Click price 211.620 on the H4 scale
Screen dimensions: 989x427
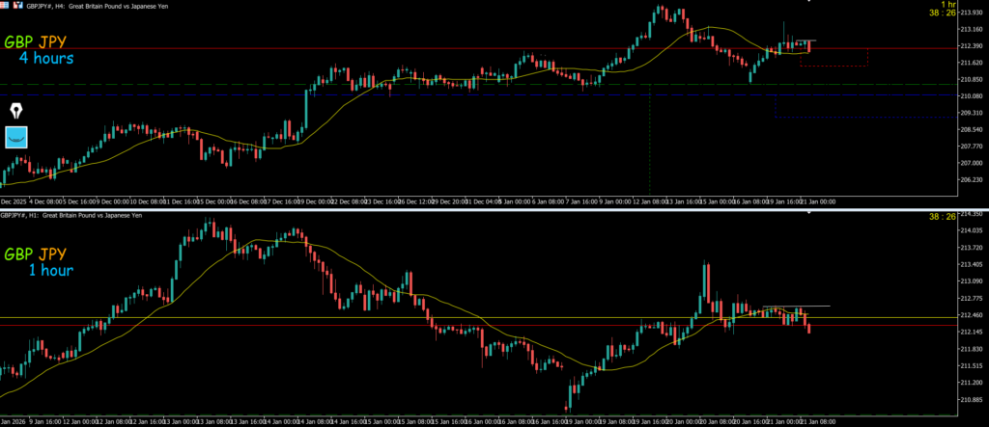click(972, 63)
